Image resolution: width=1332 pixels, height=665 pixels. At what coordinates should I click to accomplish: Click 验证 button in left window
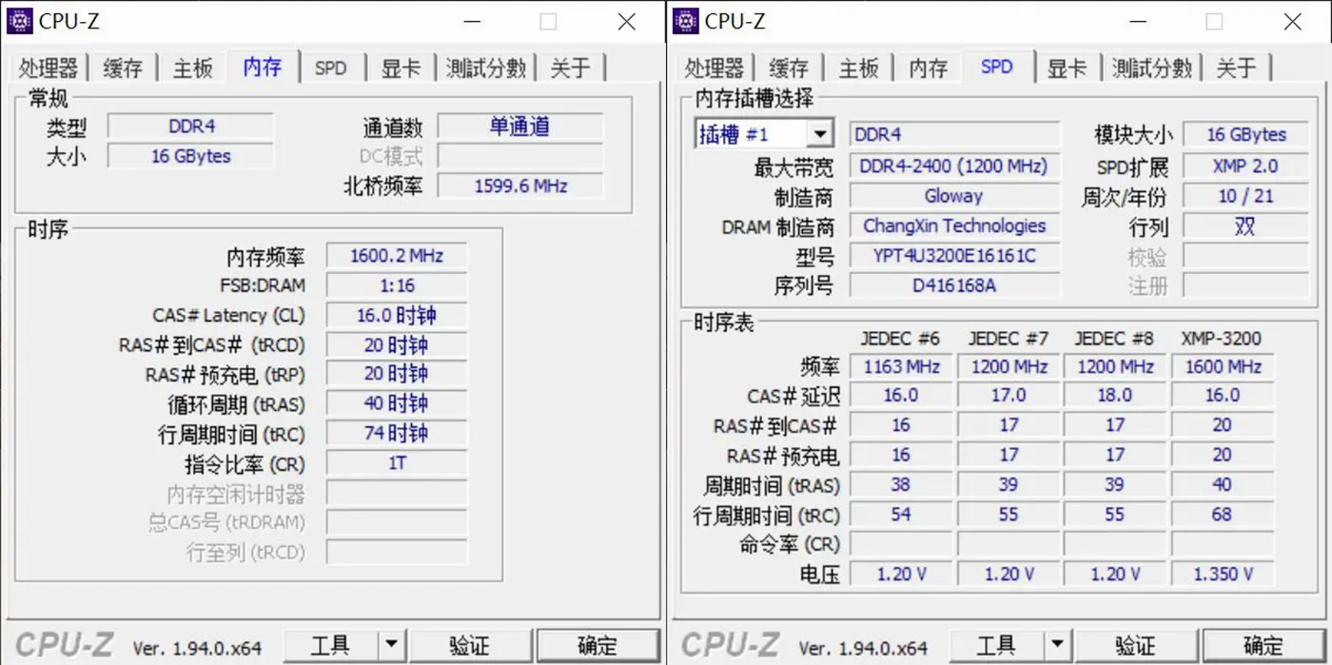click(470, 647)
